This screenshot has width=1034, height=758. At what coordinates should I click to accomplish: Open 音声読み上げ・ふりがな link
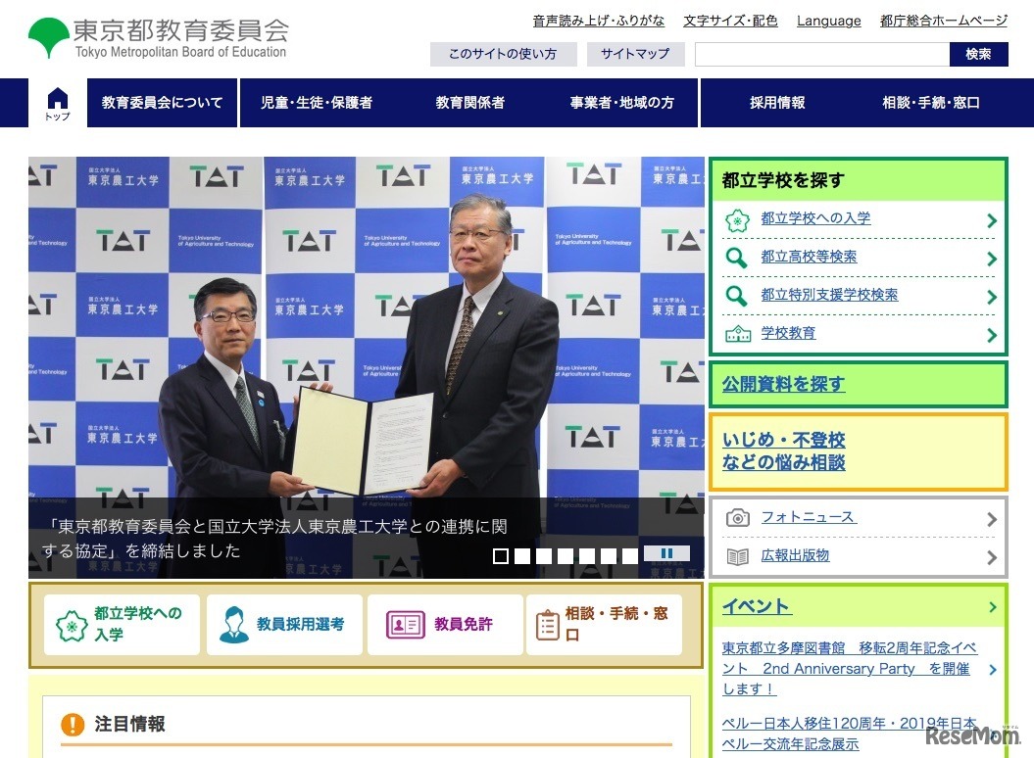[599, 22]
